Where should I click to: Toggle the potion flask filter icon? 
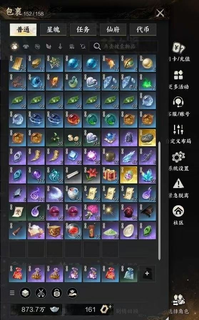click(x=60, y=46)
